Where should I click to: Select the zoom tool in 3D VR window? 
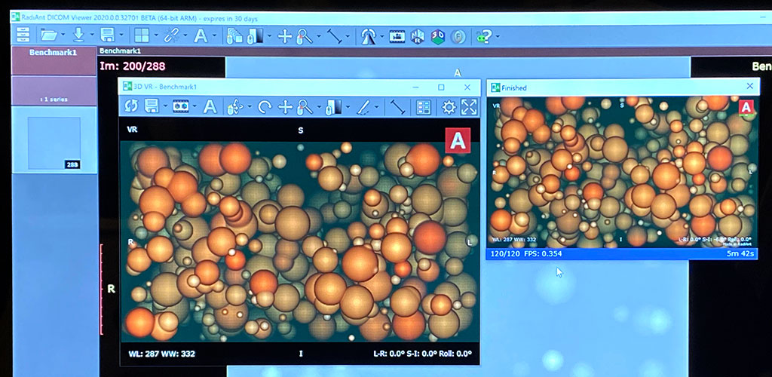tap(305, 107)
